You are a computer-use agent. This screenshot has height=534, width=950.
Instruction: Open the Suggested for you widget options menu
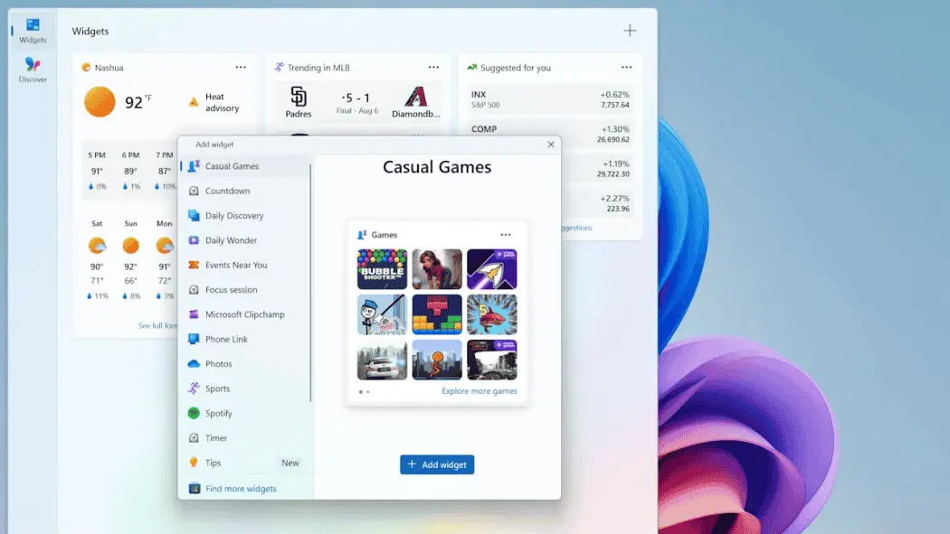pyautogui.click(x=626, y=67)
